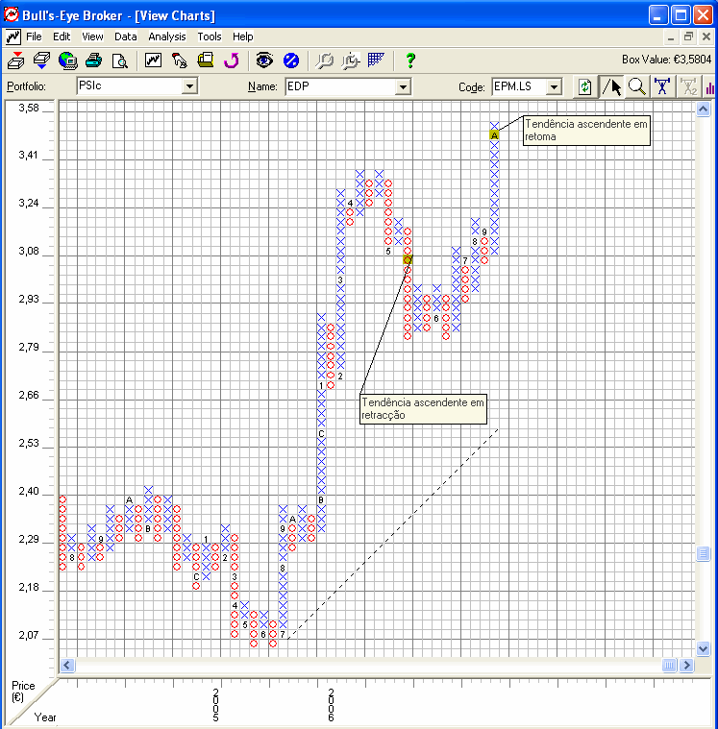Click the refresh chart document icon
The image size is (718, 729).
click(585, 87)
